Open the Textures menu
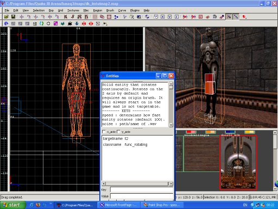The height and width of the screenshot is (209, 278). point(73,10)
